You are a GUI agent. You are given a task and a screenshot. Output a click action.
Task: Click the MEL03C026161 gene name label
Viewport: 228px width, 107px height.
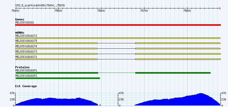(25, 23)
